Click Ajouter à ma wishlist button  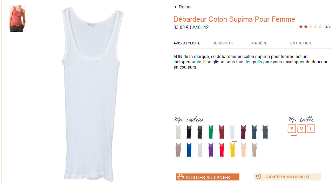[287, 177]
